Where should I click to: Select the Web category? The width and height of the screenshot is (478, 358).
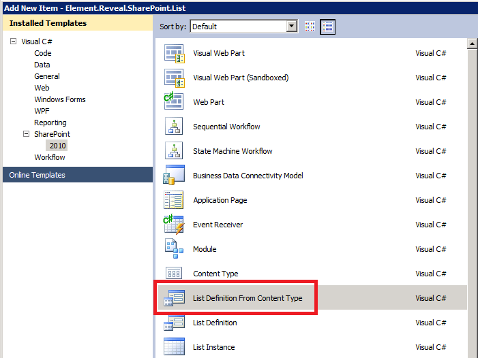[42, 88]
